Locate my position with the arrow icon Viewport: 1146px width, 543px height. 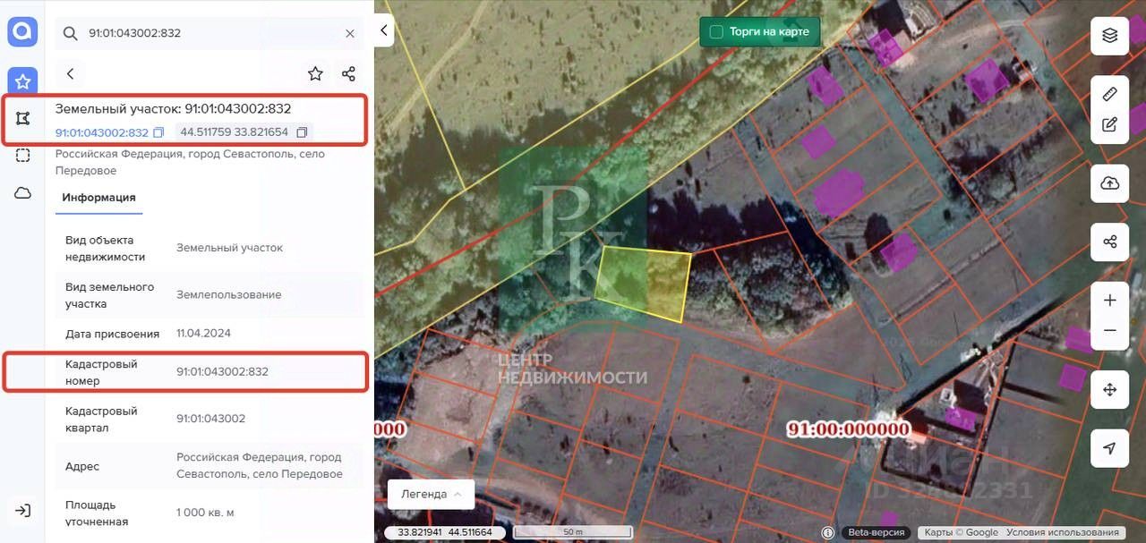pos(1109,448)
